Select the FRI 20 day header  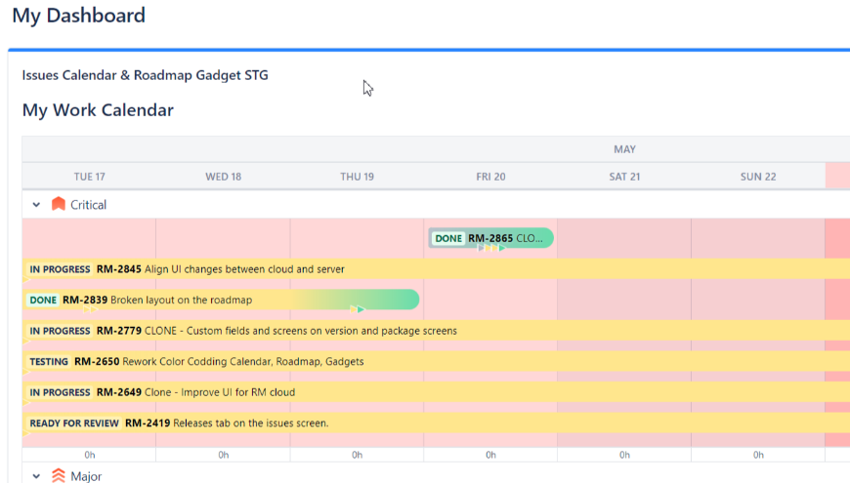point(490,177)
